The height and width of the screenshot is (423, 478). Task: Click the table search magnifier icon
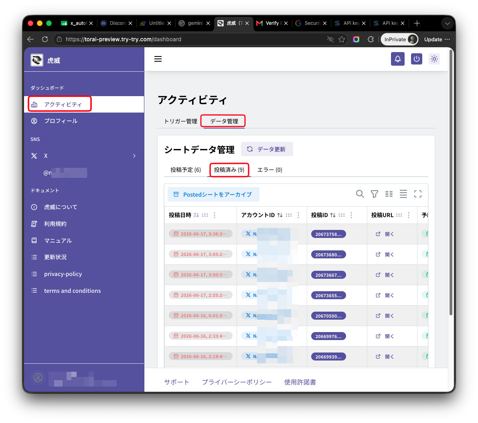click(x=360, y=194)
